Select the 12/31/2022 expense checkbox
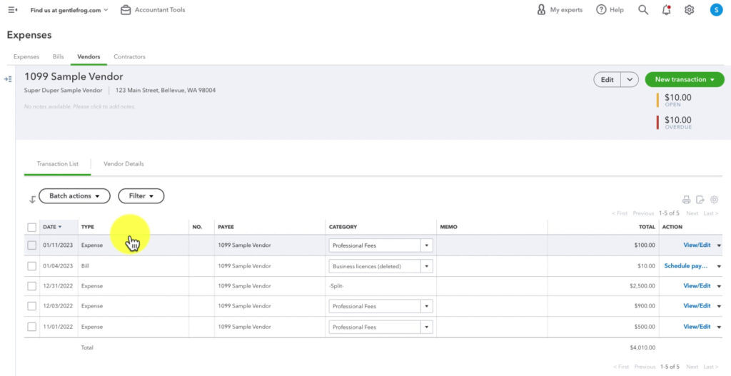The height and width of the screenshot is (376, 731). click(31, 286)
